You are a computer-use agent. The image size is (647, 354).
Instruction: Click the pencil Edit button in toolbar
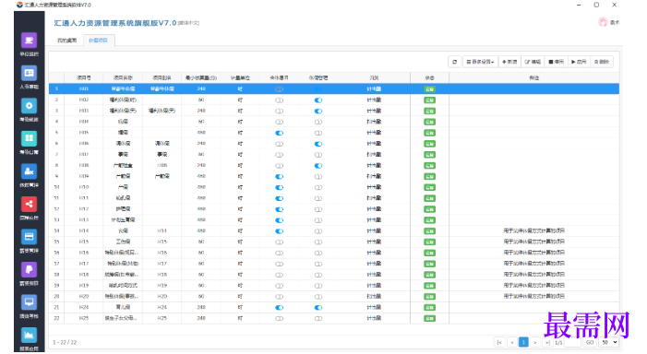(533, 62)
